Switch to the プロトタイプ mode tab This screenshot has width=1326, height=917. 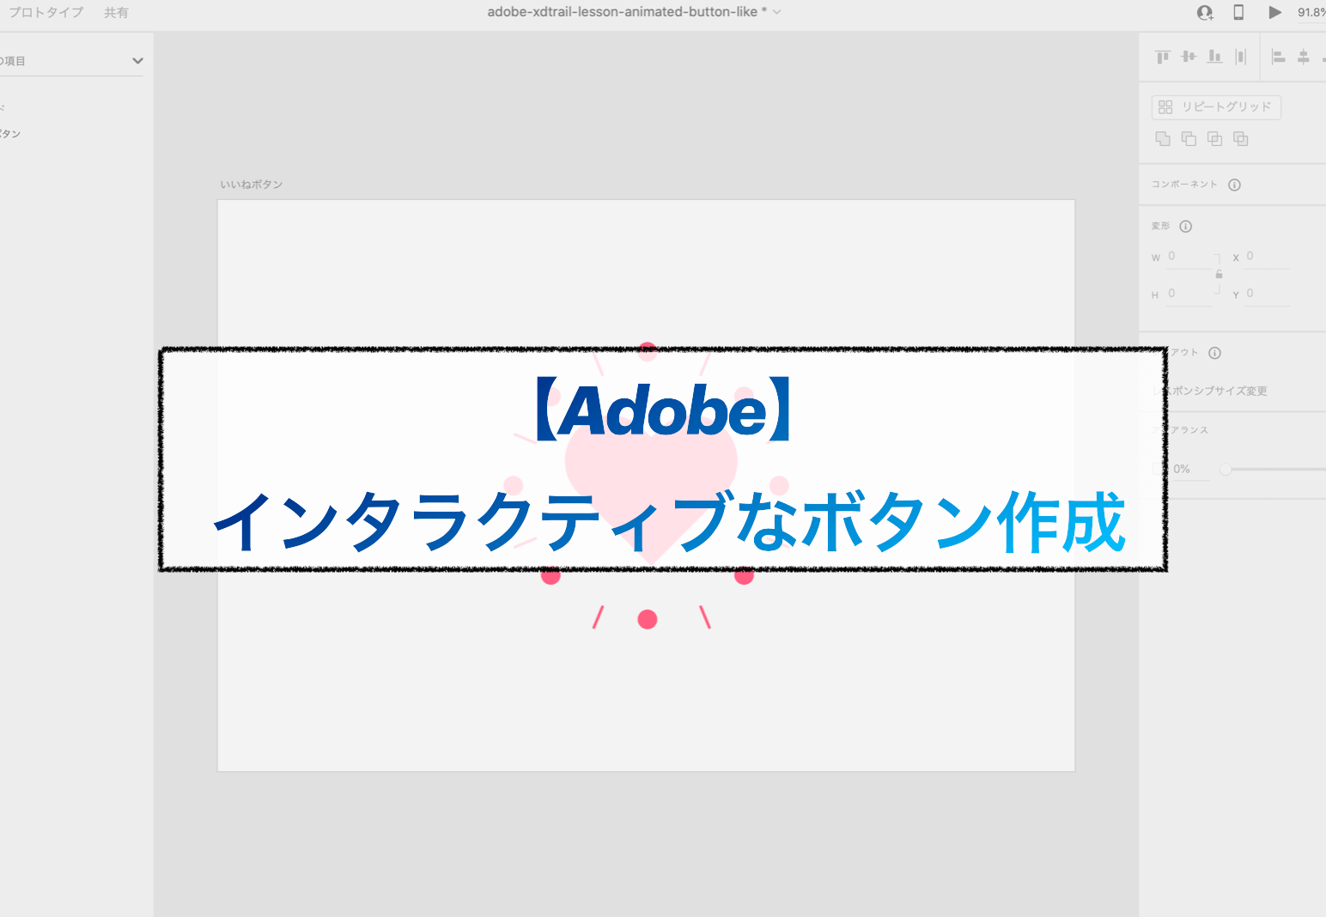pyautogui.click(x=46, y=12)
